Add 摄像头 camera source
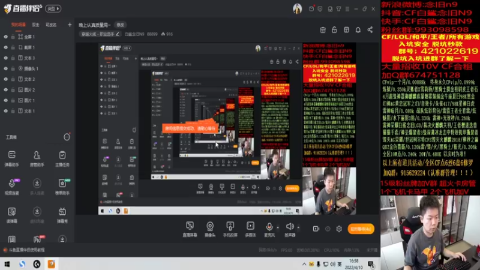Screen dimensions: 480x270 click(x=210, y=229)
